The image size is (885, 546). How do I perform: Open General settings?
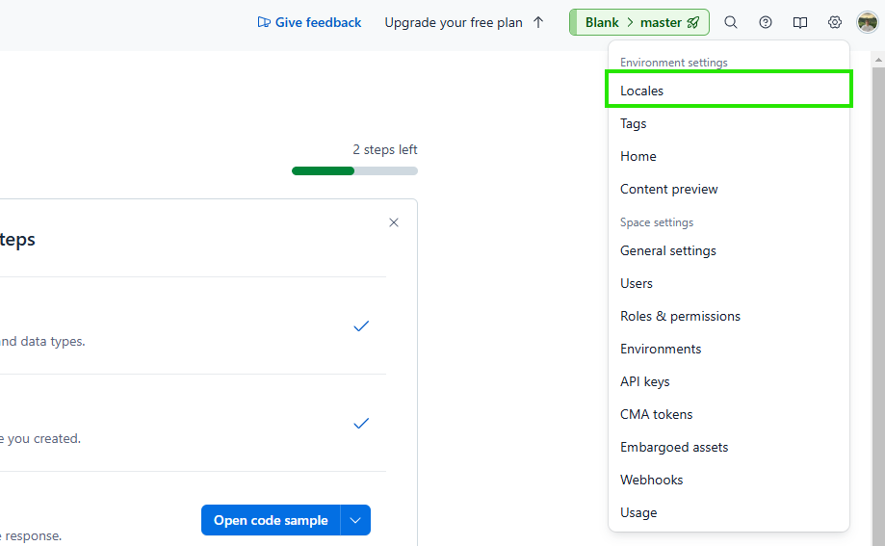(x=729, y=250)
